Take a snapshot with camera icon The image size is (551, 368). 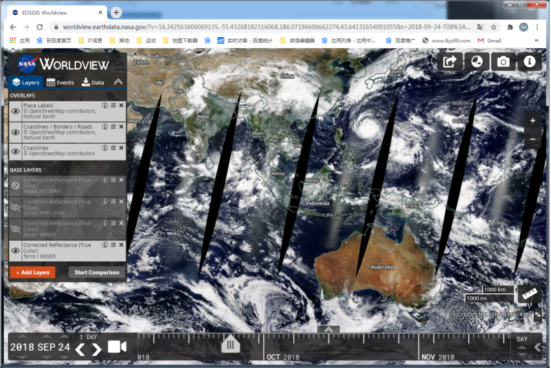click(503, 62)
